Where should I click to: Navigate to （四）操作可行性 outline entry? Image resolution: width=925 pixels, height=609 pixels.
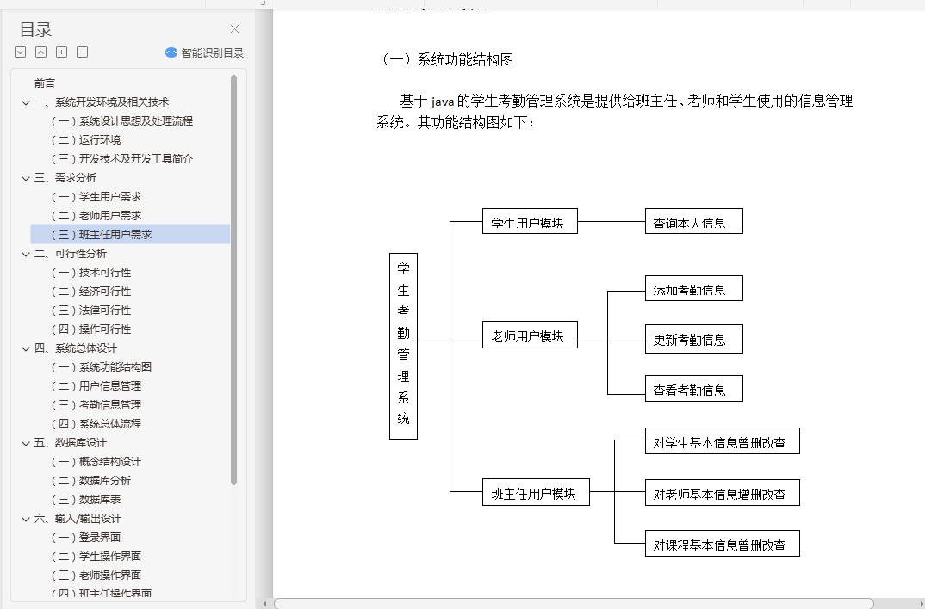tap(90, 329)
